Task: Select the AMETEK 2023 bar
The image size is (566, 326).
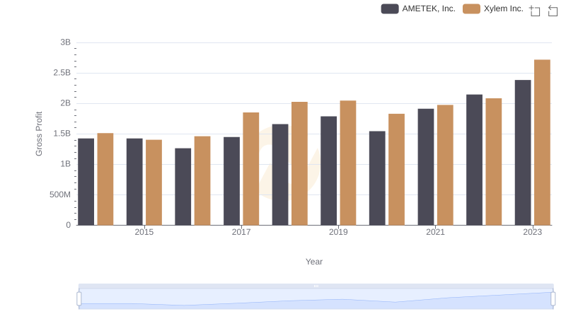Action: tap(523, 152)
